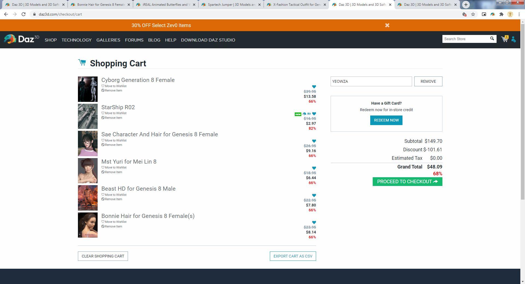The width and height of the screenshot is (525, 284).
Task: Click the search magnifier icon
Action: coord(492,39)
